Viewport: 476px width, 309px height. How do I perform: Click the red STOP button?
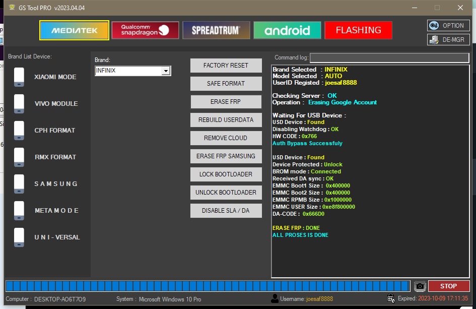[x=449, y=286]
